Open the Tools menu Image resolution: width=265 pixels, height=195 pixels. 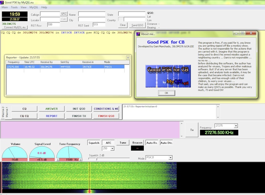tap(14, 7)
